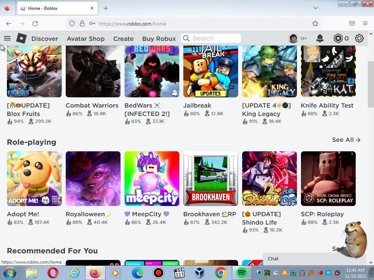
Task: Open Spotify from the taskbar
Action: 242,273
